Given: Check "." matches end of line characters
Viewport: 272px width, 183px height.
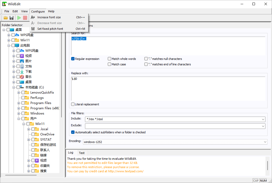Looking at the screenshot, I should pyautogui.click(x=146, y=64).
